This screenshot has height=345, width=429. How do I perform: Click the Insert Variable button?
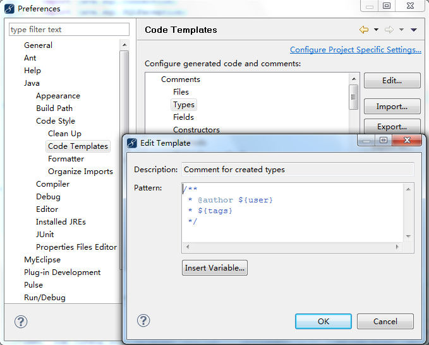[x=215, y=267]
